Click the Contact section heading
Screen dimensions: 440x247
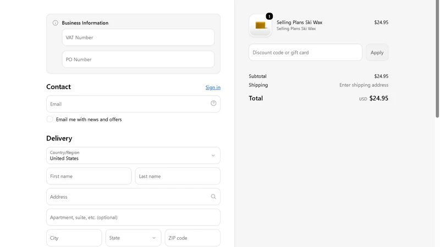pyautogui.click(x=58, y=87)
